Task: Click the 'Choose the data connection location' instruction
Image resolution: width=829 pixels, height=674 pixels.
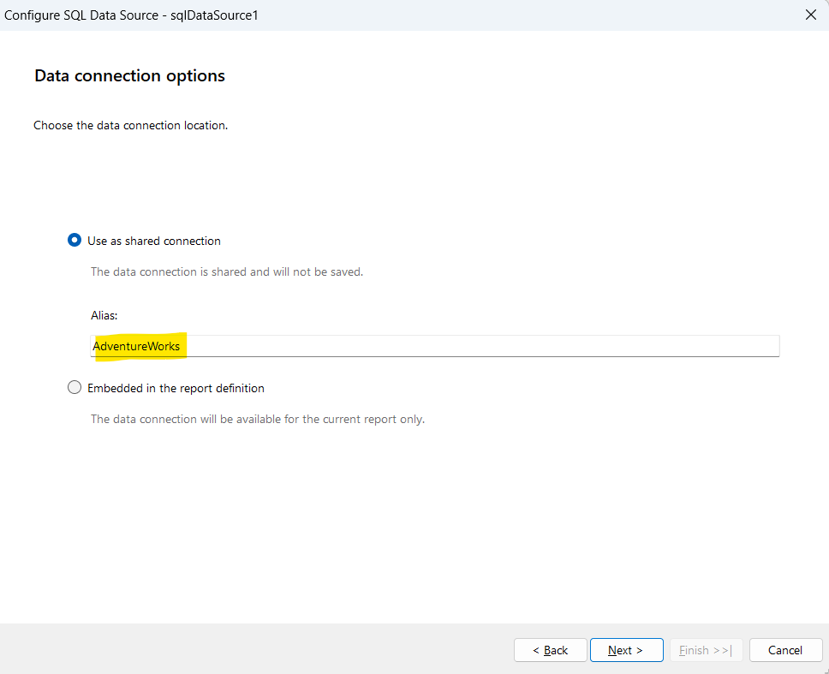Action: [x=130, y=125]
